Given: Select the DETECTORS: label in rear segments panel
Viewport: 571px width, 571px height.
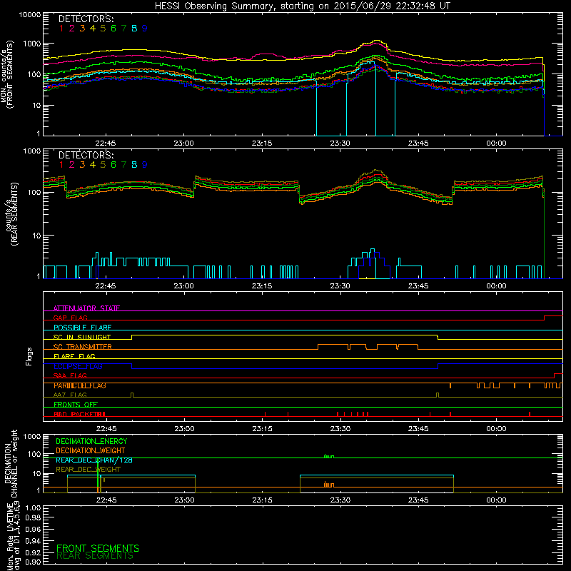Looking at the screenshot, I should pos(86,155).
